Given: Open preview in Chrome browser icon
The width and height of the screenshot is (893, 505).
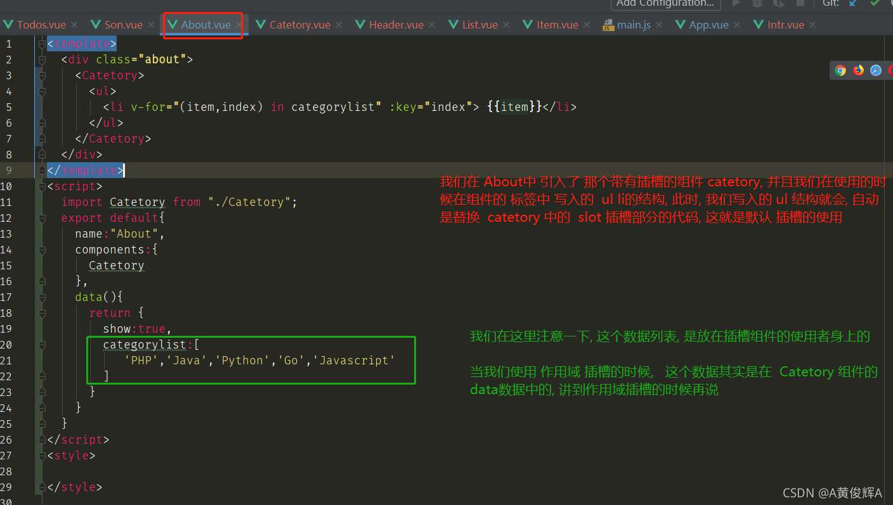Looking at the screenshot, I should point(840,70).
